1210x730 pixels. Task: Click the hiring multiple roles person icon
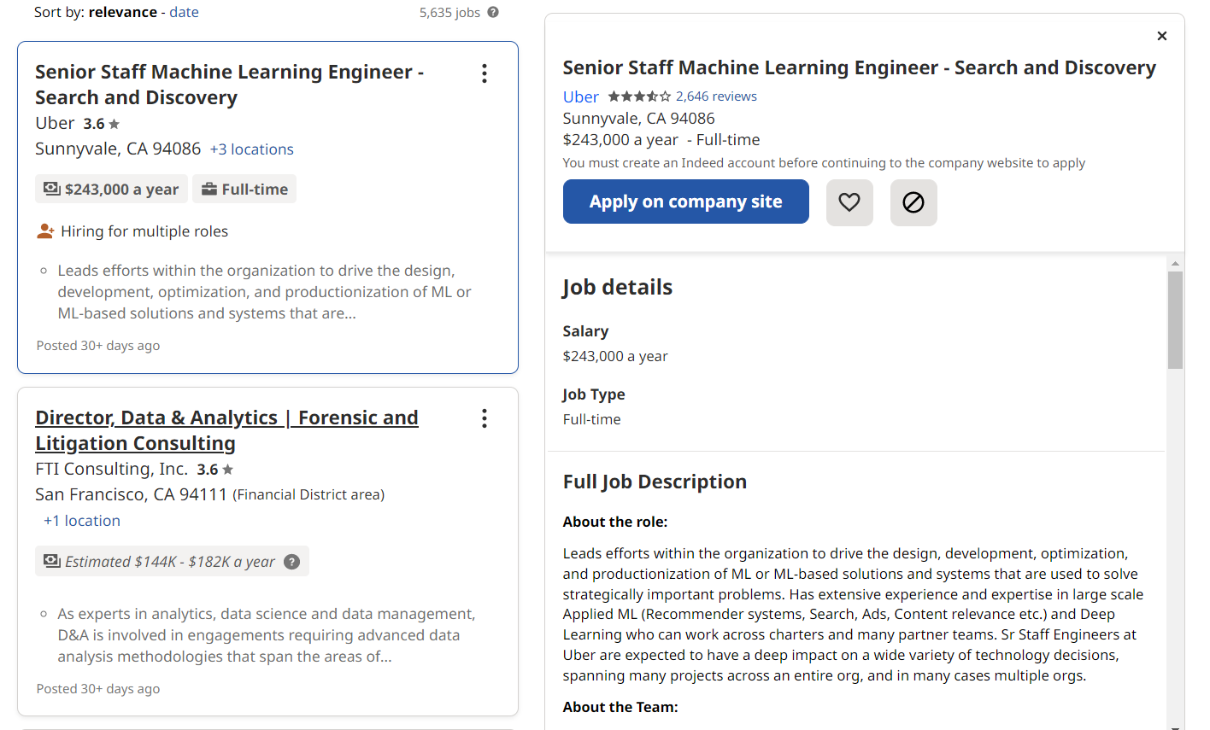(46, 231)
